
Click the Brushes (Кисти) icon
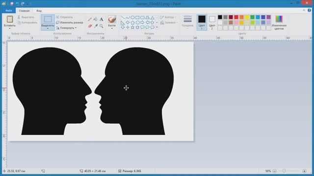pyautogui.click(x=112, y=20)
